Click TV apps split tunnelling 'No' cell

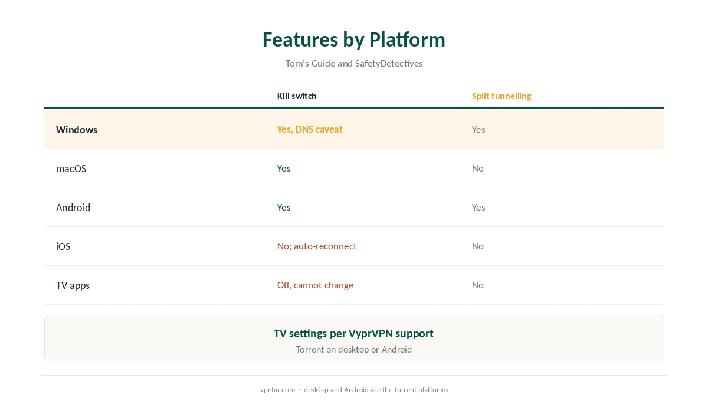(x=478, y=285)
